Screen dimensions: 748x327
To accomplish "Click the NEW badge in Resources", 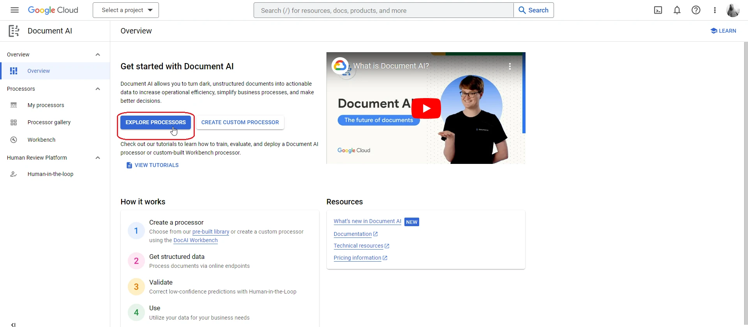I will (x=412, y=222).
